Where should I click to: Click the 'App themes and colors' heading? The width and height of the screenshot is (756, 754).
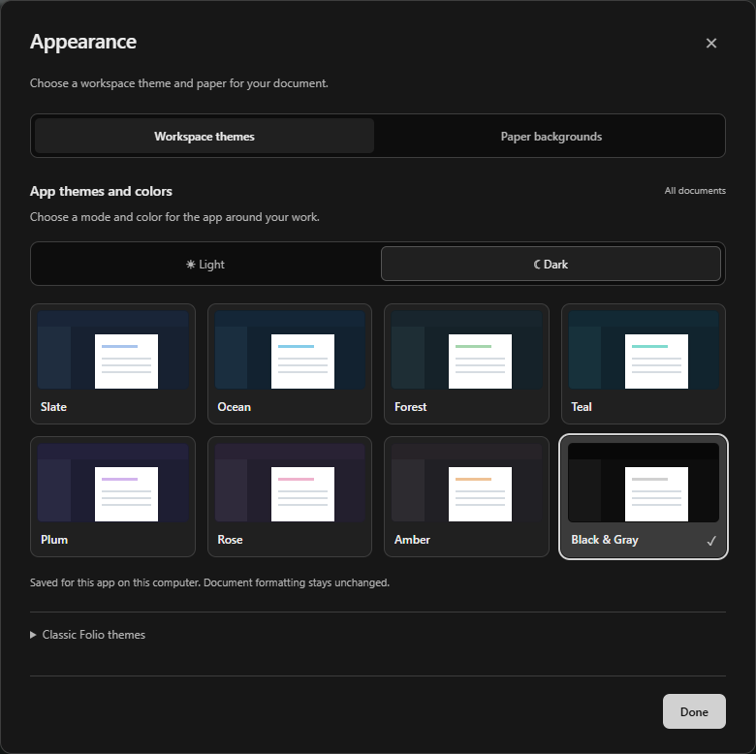click(101, 191)
